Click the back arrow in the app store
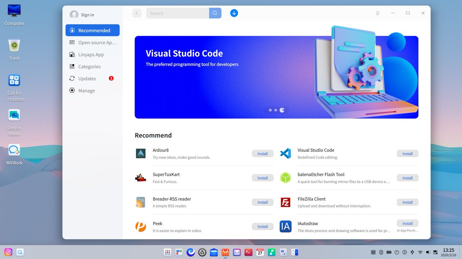The image size is (462, 259). point(137,13)
